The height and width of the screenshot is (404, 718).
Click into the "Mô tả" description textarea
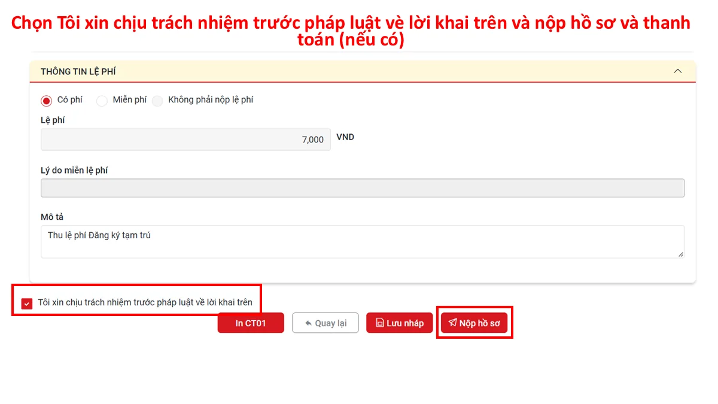pos(363,242)
